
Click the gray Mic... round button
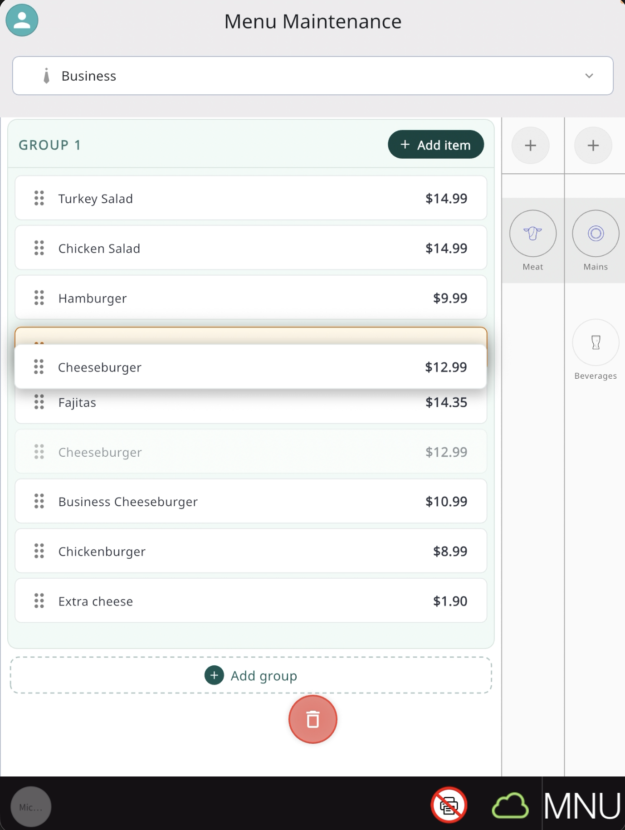31,807
